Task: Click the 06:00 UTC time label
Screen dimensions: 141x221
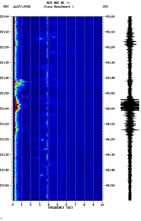Action: point(110,109)
